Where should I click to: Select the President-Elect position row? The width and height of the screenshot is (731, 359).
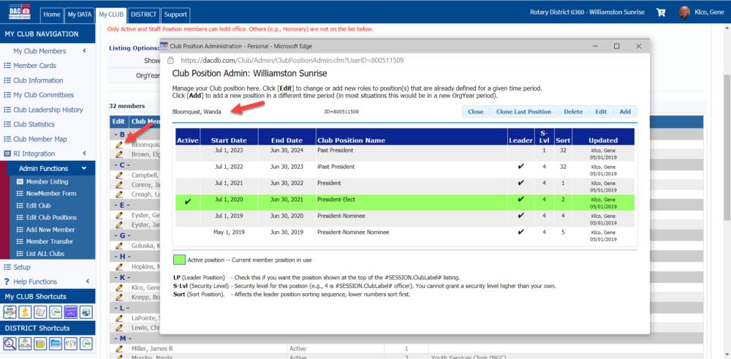point(405,203)
